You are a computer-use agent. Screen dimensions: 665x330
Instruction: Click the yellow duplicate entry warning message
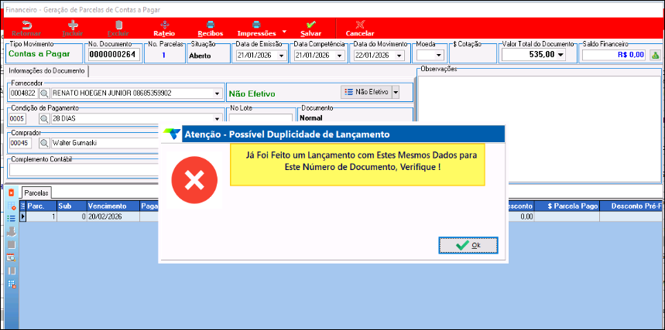(358, 165)
